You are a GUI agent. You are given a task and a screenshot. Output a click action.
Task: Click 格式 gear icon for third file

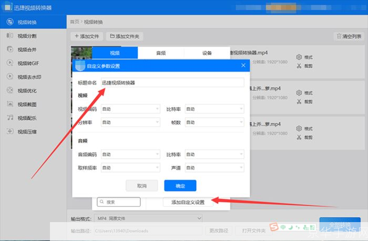click(299, 129)
